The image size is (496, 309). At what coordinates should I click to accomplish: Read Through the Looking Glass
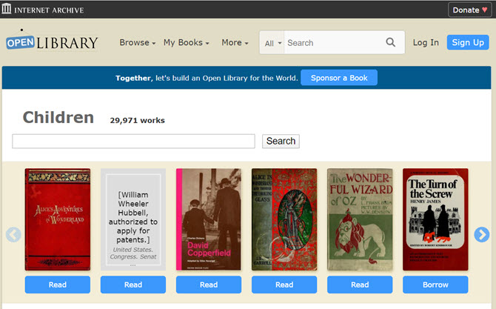284,285
